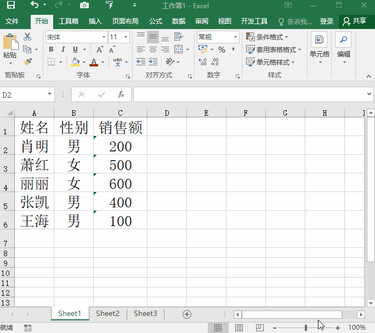Click the zoom slider handle

pyautogui.click(x=305, y=328)
